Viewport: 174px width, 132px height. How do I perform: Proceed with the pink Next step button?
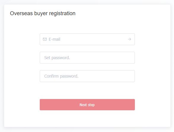point(87,105)
